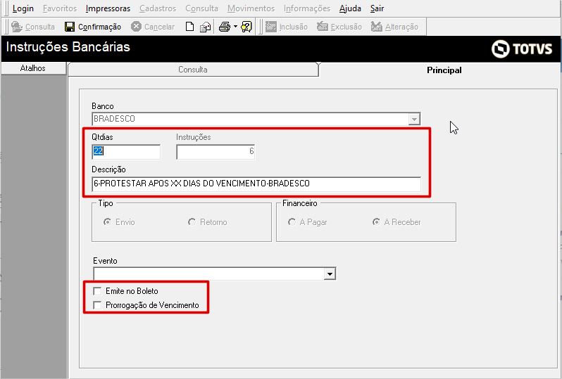Enable Prorrogação de Vencimento checkbox
This screenshot has height=379, width=562.
point(97,305)
